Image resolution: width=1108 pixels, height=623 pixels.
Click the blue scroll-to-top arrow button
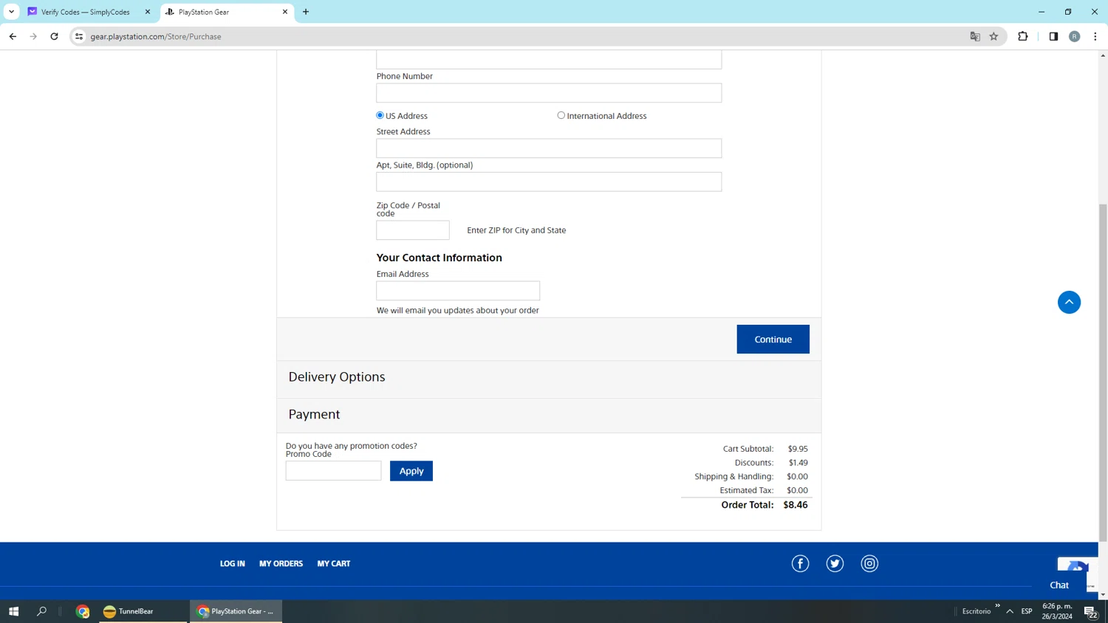tap(1068, 302)
